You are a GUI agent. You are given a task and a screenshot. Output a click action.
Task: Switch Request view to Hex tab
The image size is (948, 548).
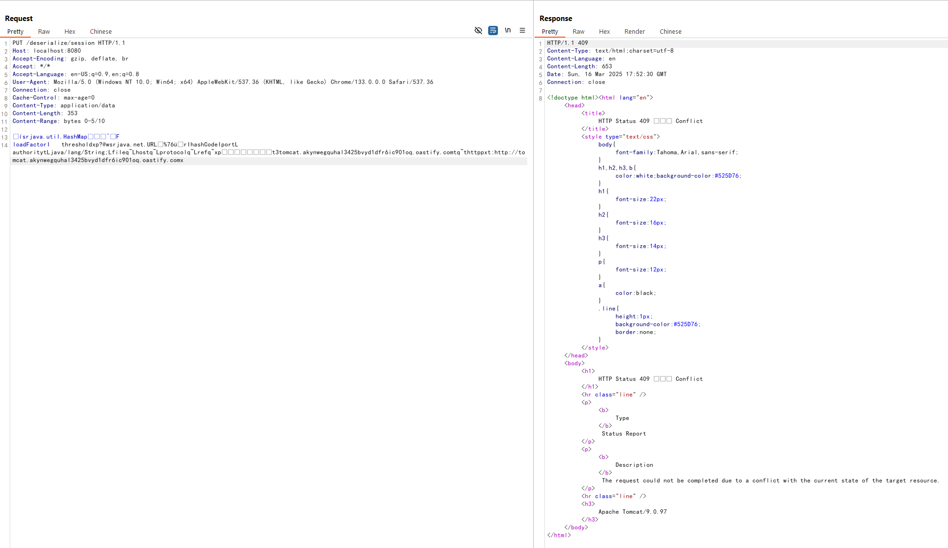pyautogui.click(x=70, y=31)
